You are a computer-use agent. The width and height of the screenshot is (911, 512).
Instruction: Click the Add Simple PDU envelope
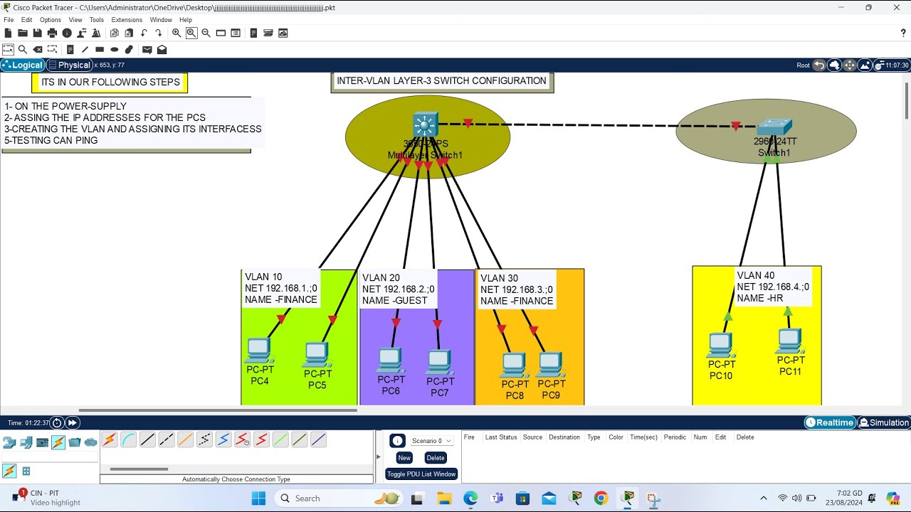(x=147, y=50)
